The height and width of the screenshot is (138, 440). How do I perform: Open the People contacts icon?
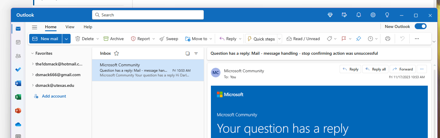pos(18,56)
